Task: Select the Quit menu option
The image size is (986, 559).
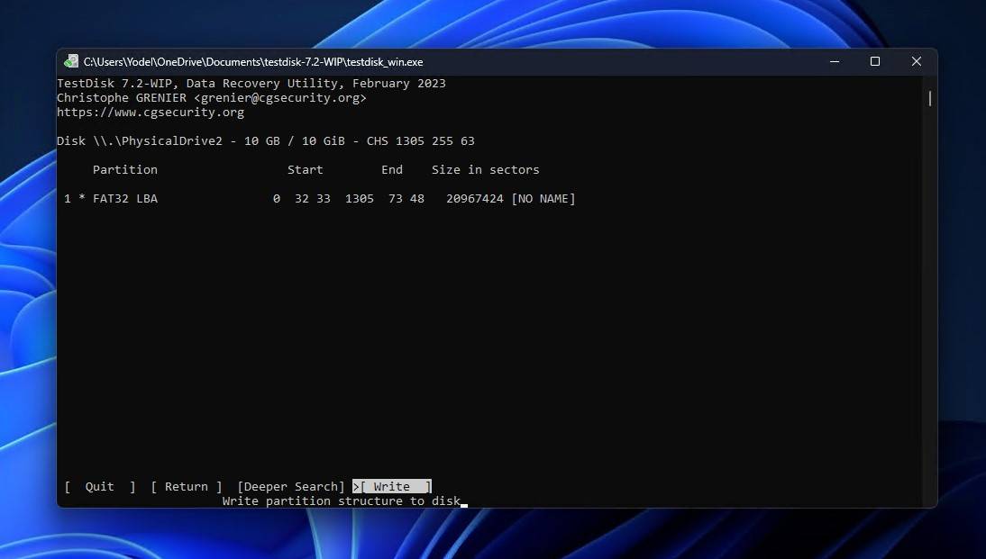Action: pyautogui.click(x=100, y=487)
